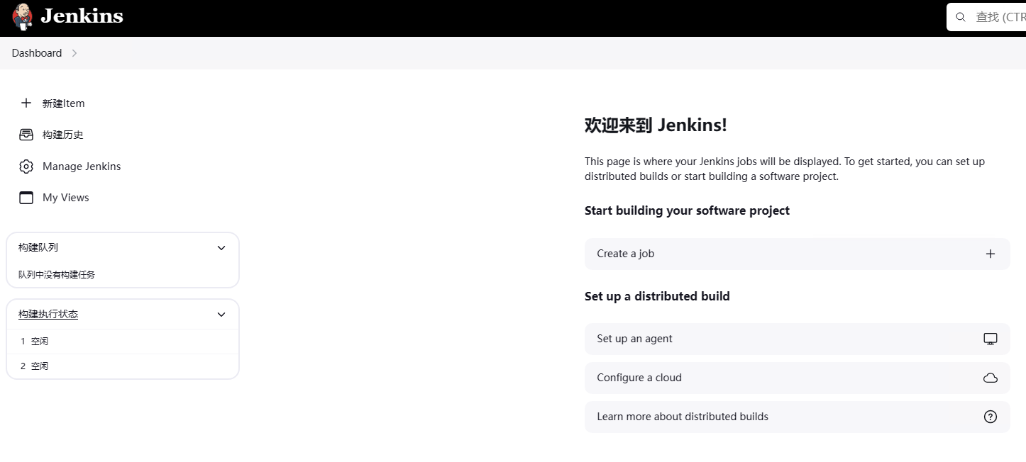Click the My Views window icon
Viewport: 1026px width, 462px height.
tap(26, 198)
